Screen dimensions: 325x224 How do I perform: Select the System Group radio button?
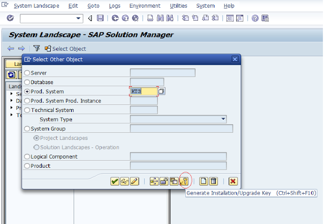tap(27, 129)
